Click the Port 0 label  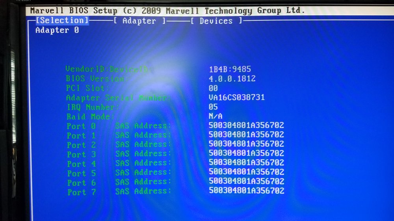click(x=81, y=126)
